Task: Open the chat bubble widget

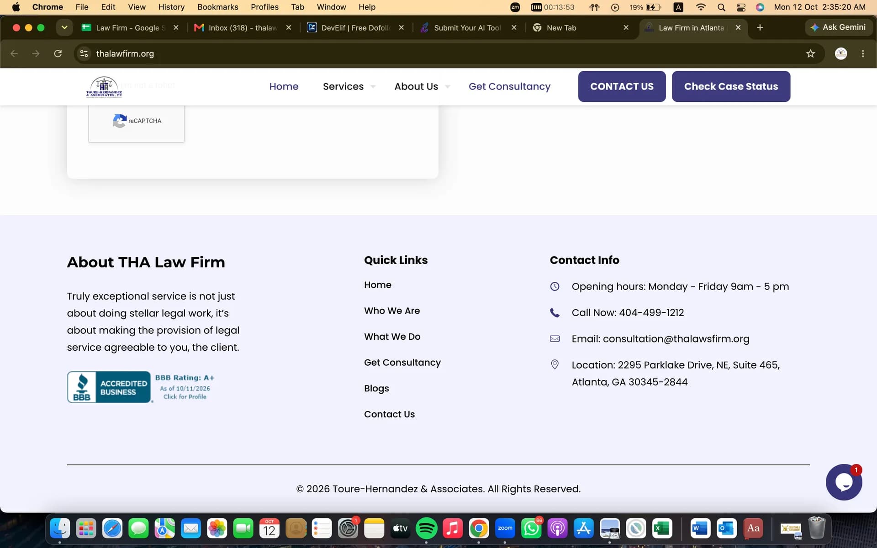Action: [843, 482]
